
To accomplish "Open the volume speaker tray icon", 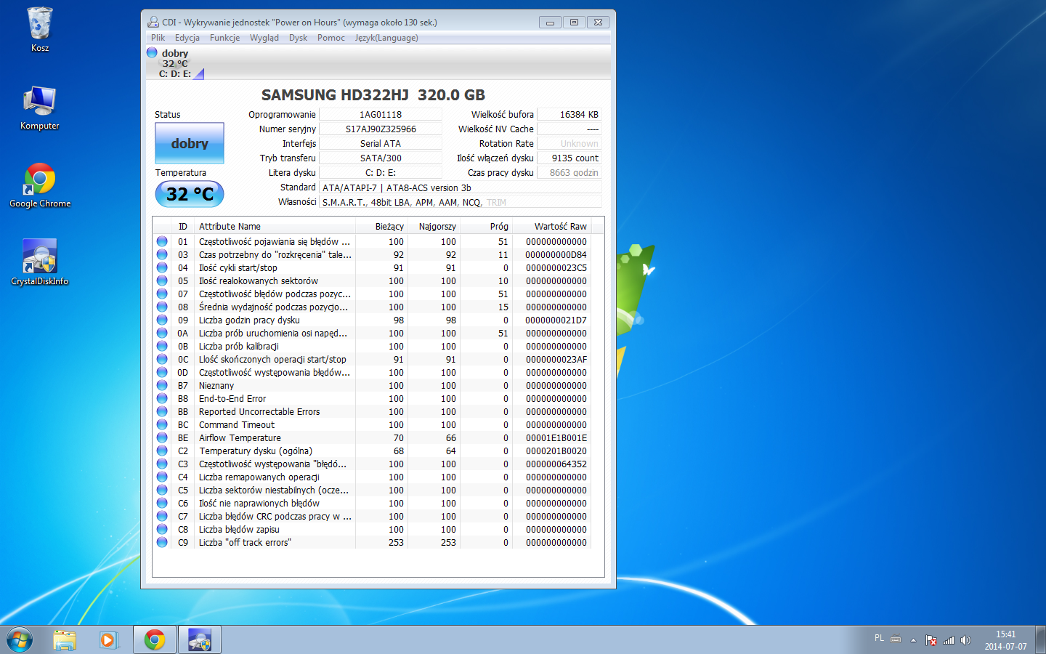I will [965, 640].
